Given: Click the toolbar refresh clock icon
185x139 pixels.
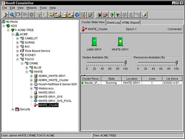Looking at the screenshot, I should 38,15.
